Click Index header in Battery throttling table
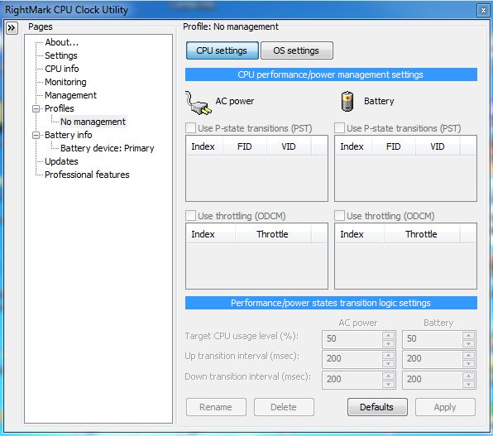Screen dimensions: 493x436 coord(359,234)
